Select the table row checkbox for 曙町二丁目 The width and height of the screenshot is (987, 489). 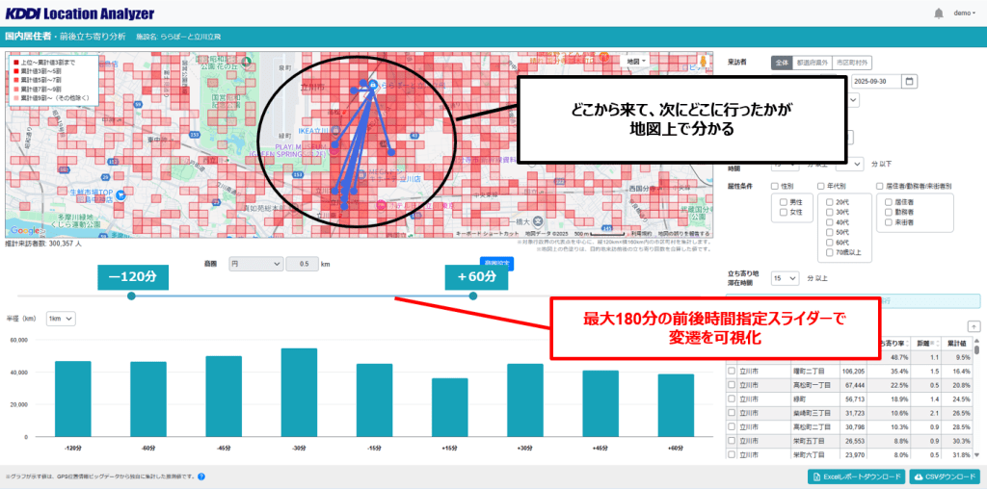(x=732, y=372)
